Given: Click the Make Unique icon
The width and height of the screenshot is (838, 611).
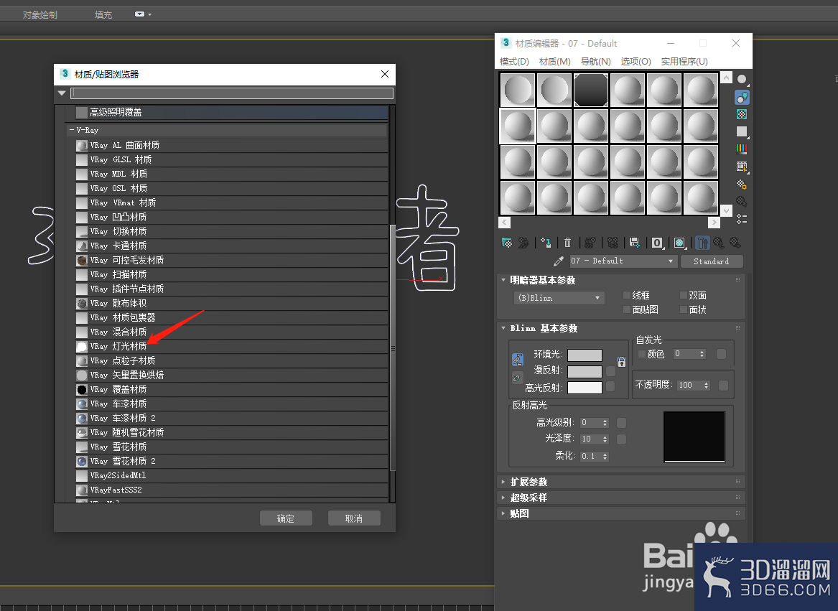Looking at the screenshot, I should point(613,243).
